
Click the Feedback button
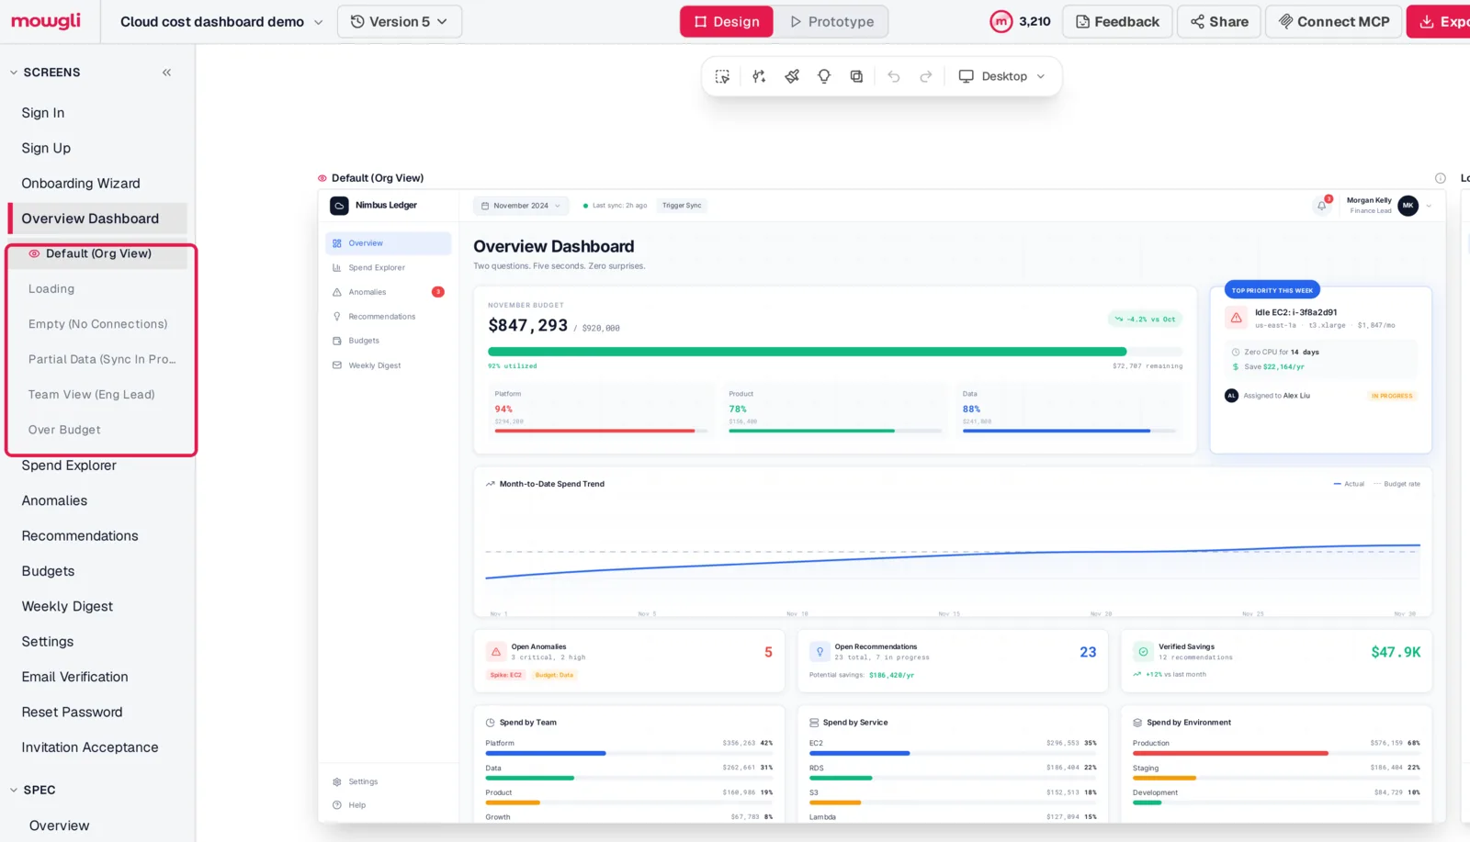tap(1117, 21)
